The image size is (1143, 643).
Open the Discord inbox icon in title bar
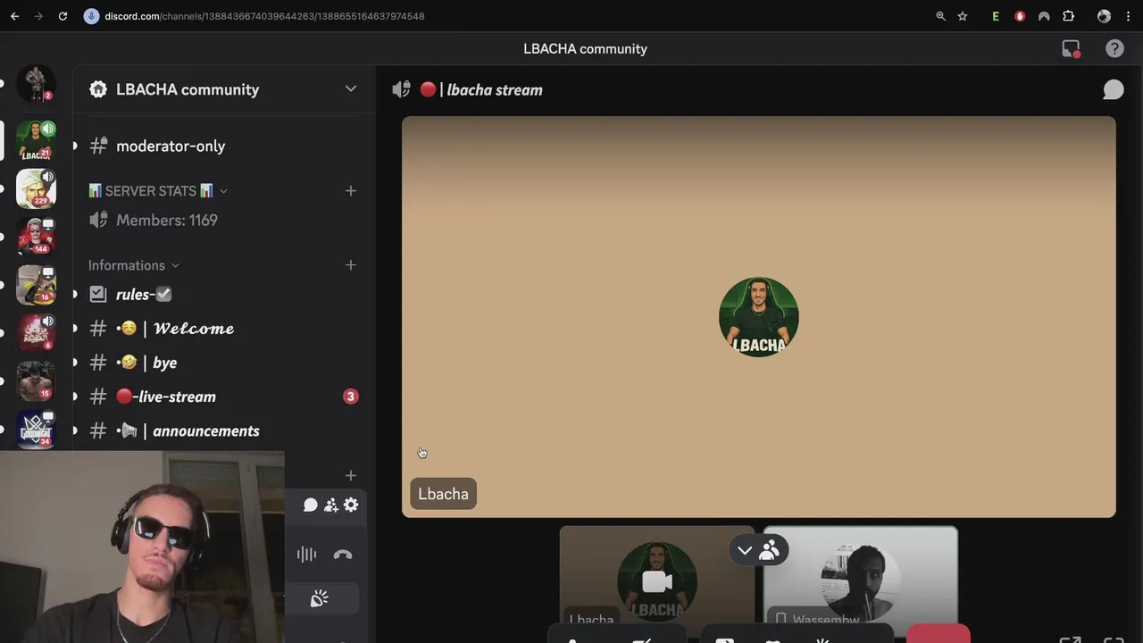point(1071,49)
